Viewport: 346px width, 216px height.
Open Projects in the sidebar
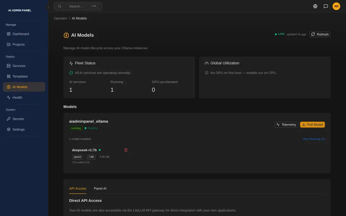[x=24, y=45]
